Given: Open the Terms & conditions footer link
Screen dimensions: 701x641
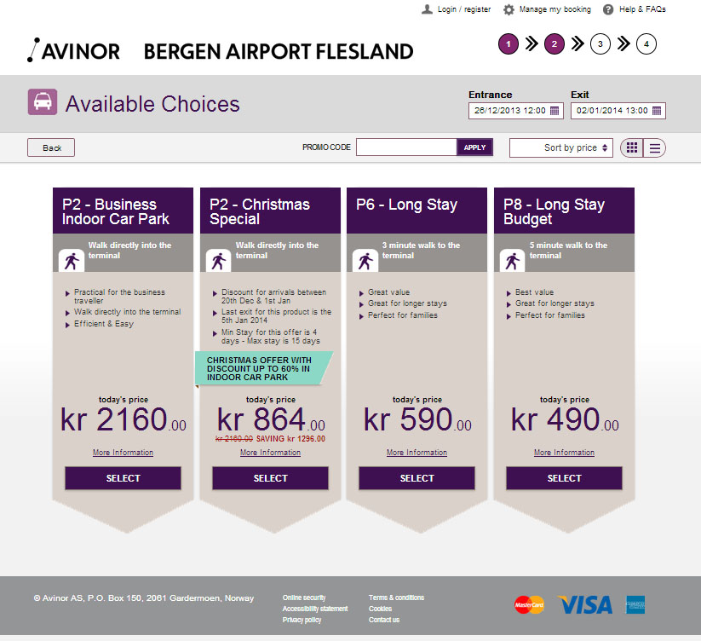Looking at the screenshot, I should click(396, 598).
